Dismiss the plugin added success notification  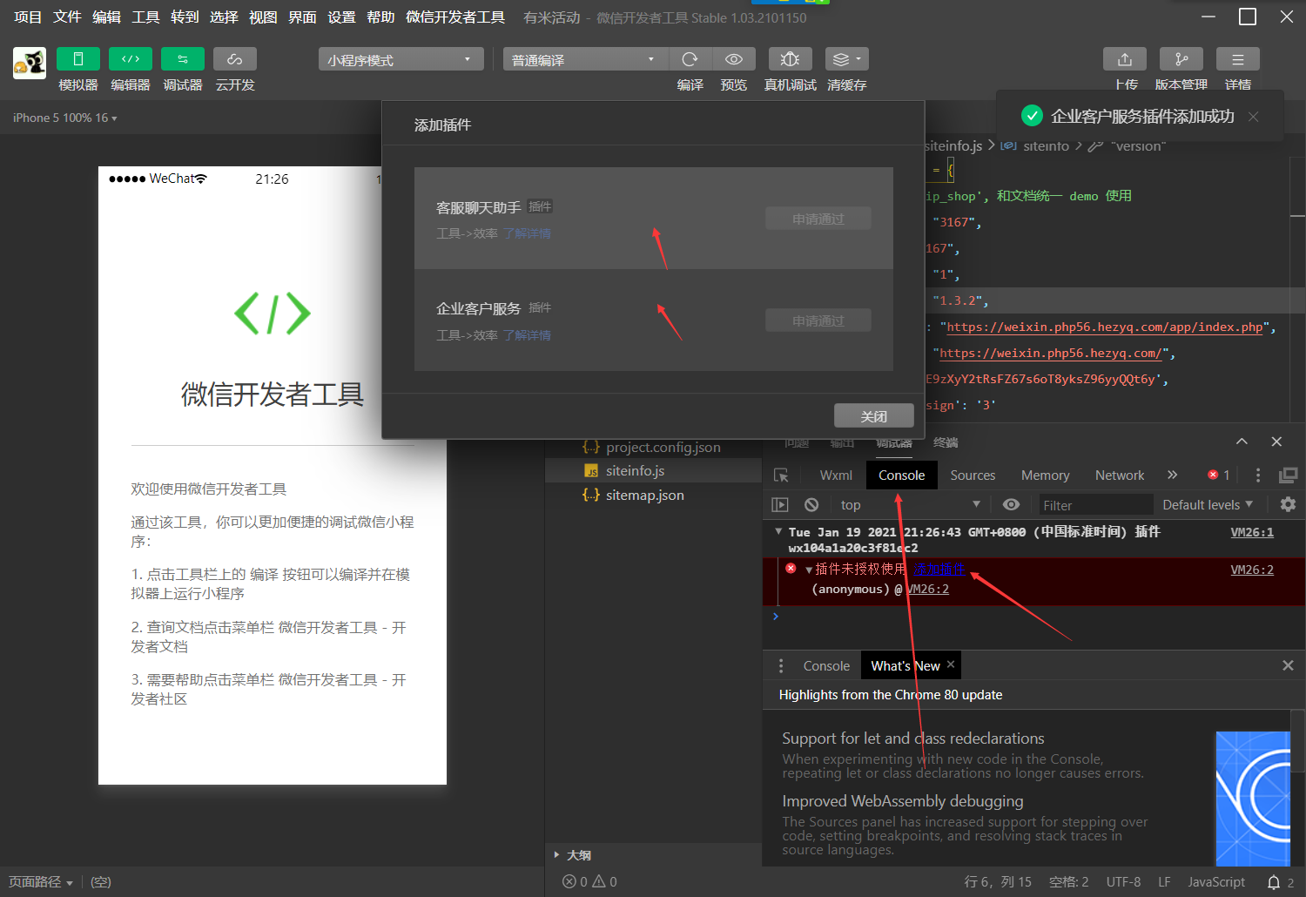click(x=1254, y=117)
